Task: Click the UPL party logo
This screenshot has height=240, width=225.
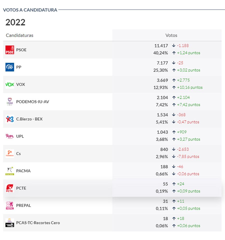Action: [10, 136]
